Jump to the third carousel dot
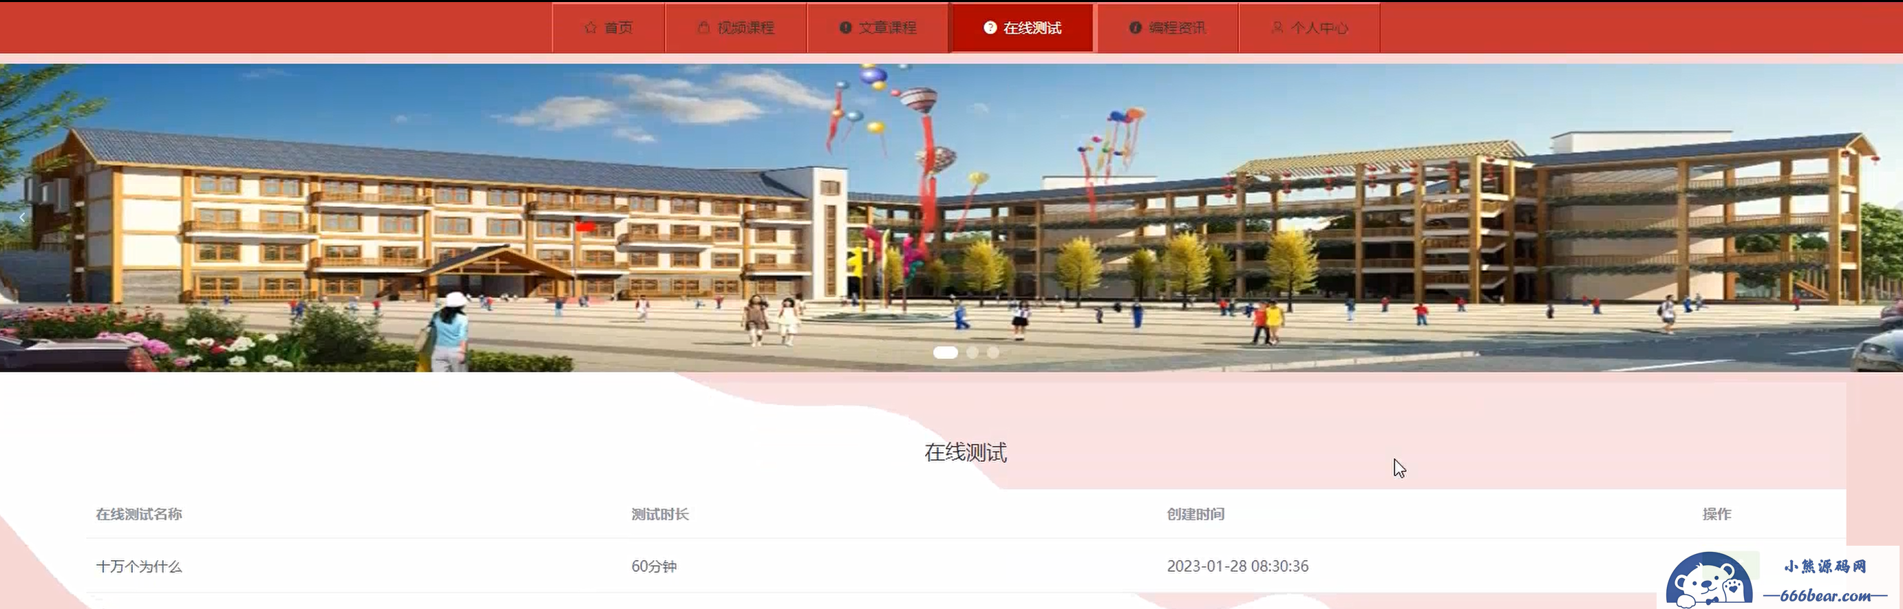 point(993,352)
